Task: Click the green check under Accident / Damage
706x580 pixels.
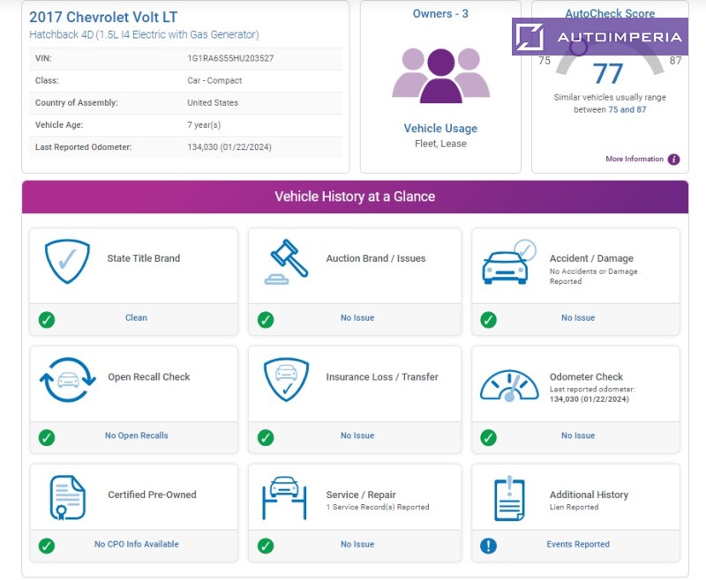Action: tap(489, 320)
